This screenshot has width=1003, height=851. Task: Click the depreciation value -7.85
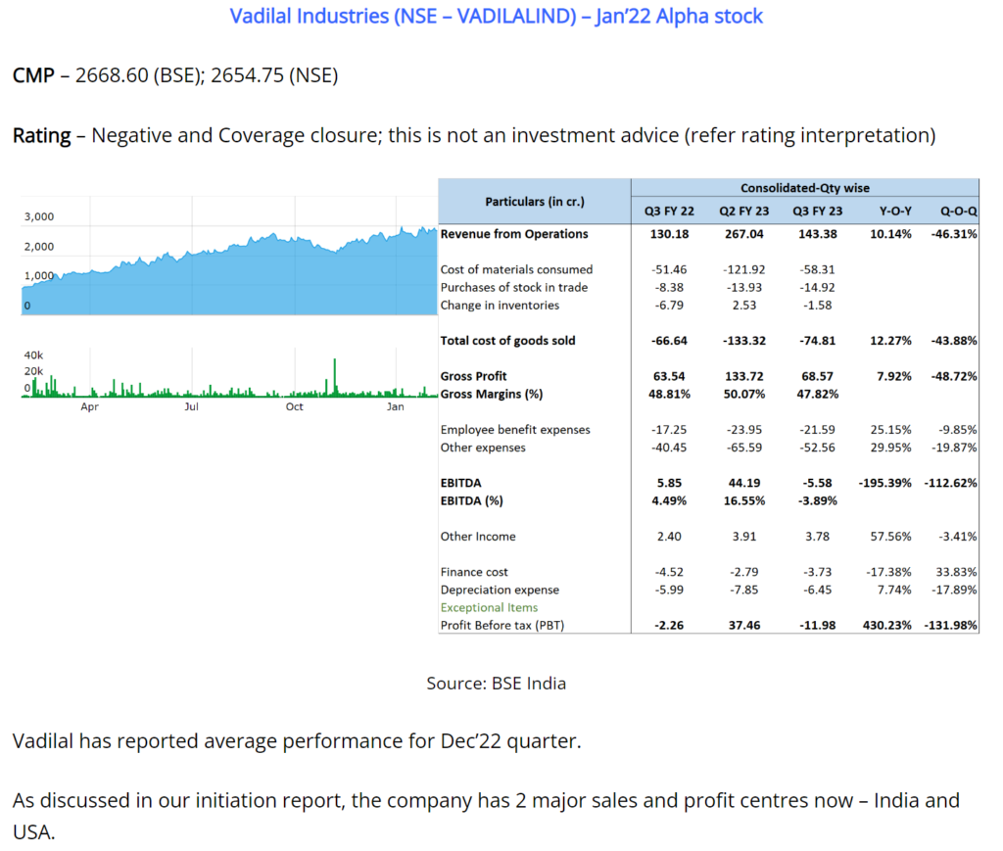[744, 591]
